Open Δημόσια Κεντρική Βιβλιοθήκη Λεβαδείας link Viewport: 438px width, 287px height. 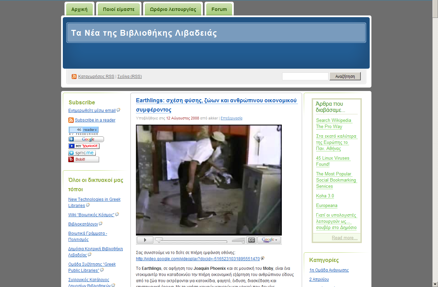pyautogui.click(x=95, y=252)
